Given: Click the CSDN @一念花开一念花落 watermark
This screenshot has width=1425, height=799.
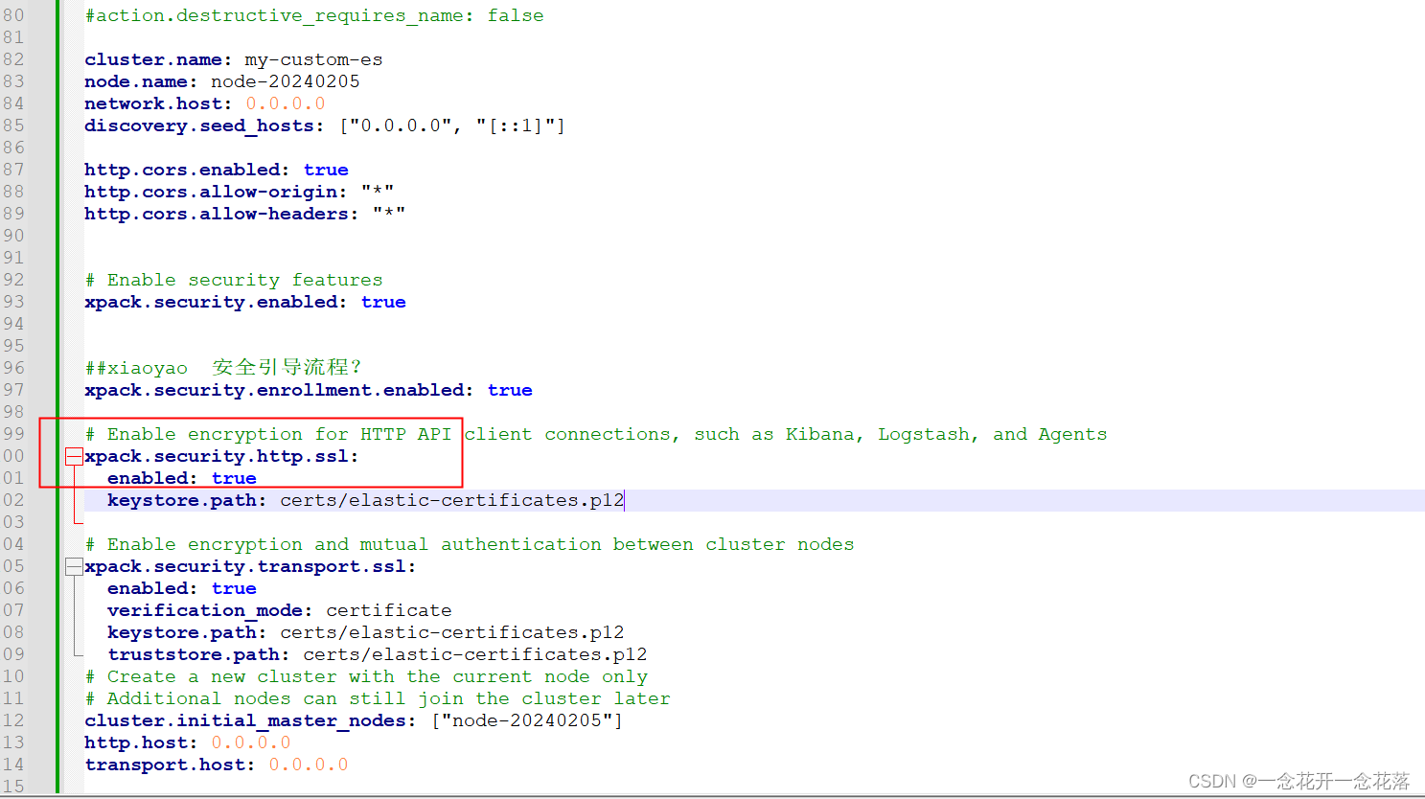Looking at the screenshot, I should coord(1300,781).
